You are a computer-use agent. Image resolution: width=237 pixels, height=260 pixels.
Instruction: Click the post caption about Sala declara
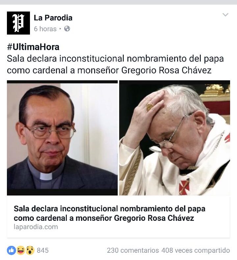point(115,64)
